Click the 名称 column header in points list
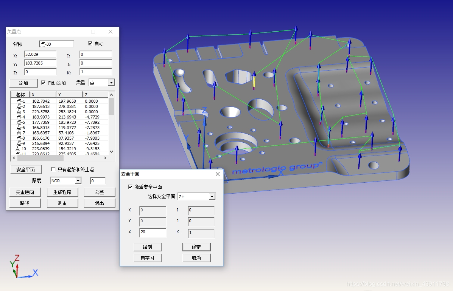 coord(20,94)
